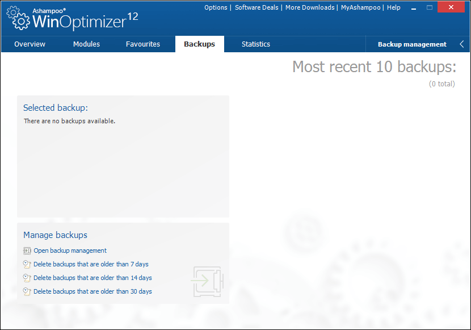Click the WinOptimizer gear logo icon
The width and height of the screenshot is (471, 330).
click(18, 18)
